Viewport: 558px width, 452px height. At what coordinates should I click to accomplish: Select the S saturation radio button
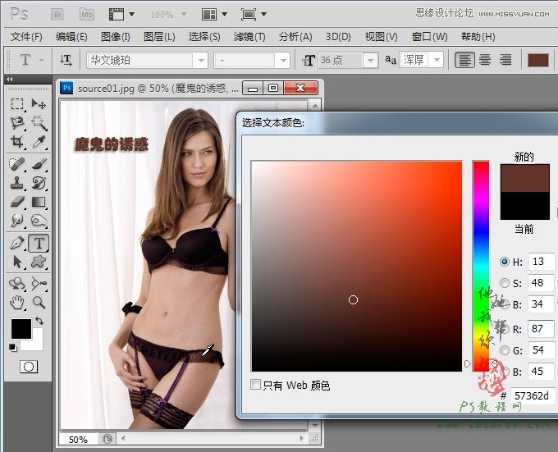505,283
